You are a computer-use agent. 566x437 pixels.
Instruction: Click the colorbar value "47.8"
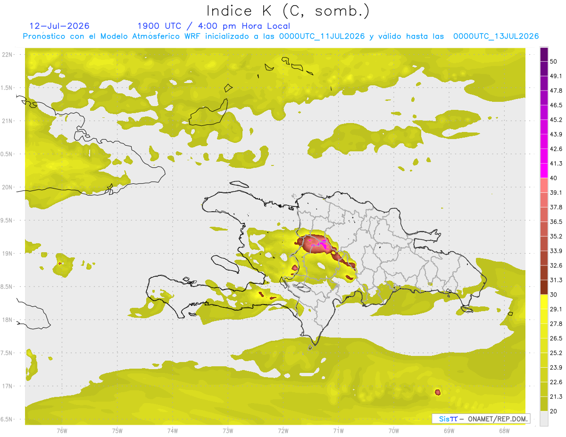556,91
